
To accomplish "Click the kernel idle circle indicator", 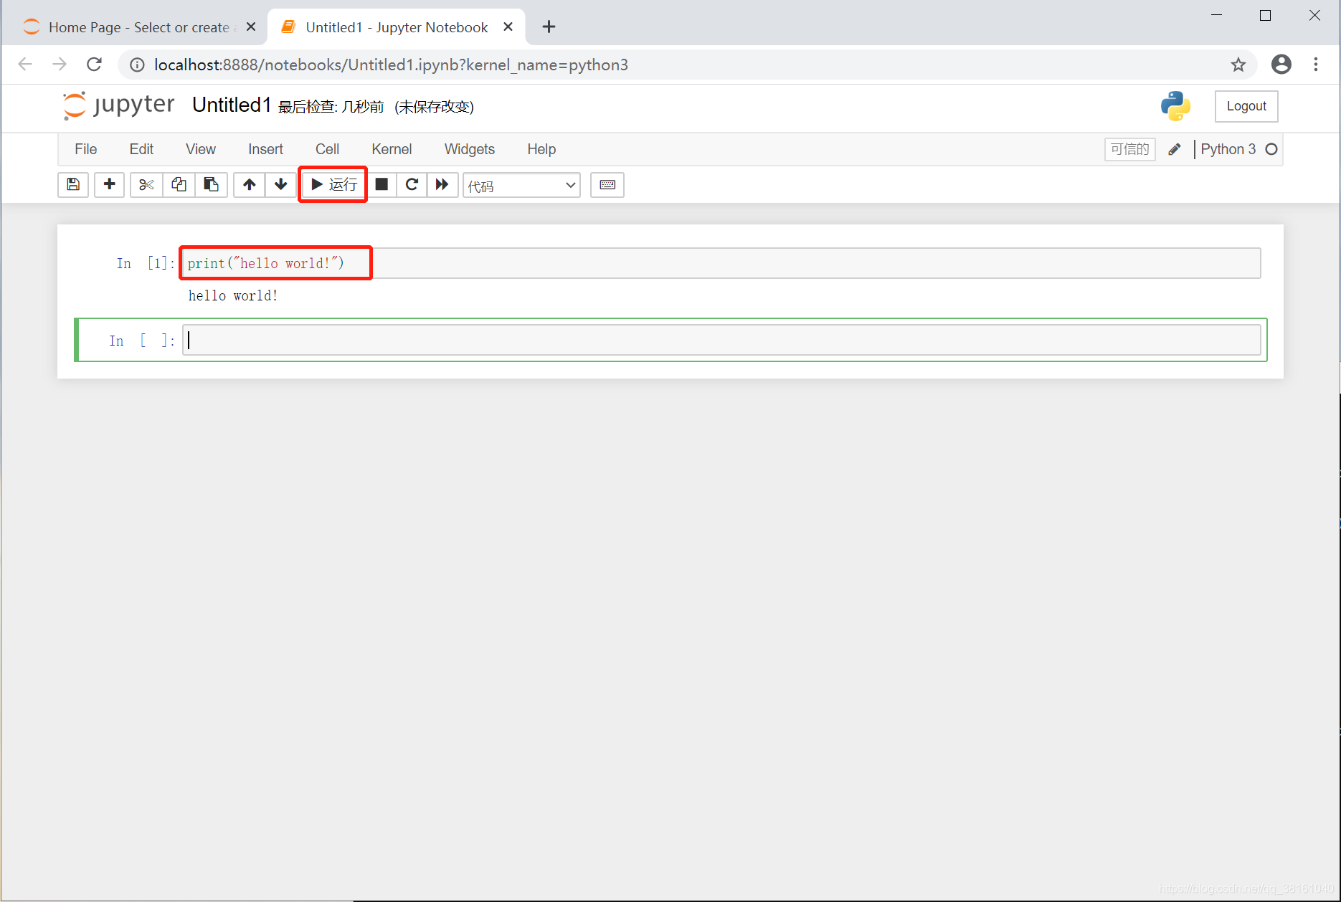I will click(x=1271, y=149).
